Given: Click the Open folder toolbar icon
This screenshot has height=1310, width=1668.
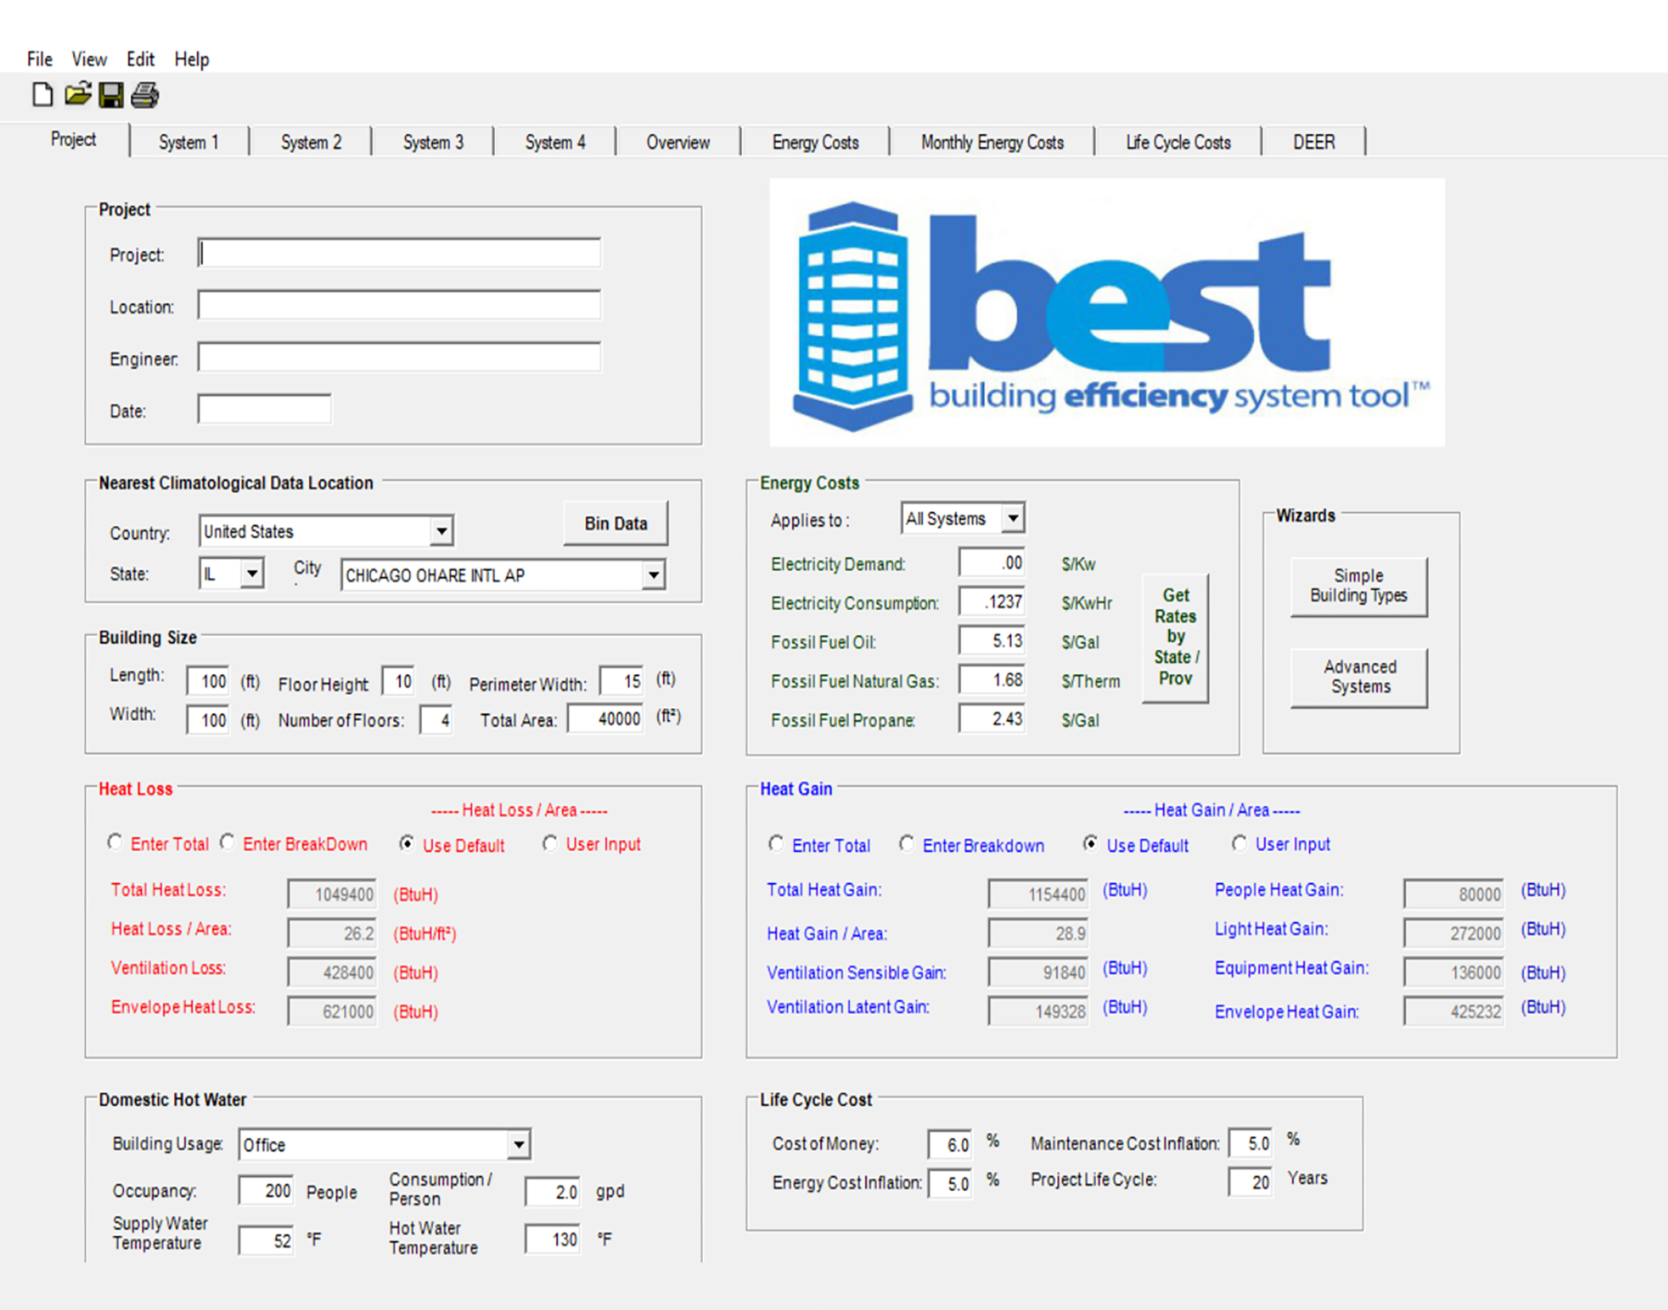Looking at the screenshot, I should (78, 94).
